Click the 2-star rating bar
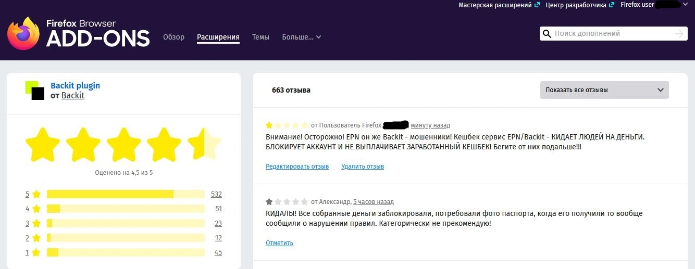This screenshot has width=695, height=269. [x=126, y=238]
